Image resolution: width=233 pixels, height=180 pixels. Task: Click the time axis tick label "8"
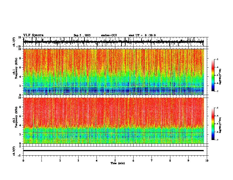(x=170, y=161)
